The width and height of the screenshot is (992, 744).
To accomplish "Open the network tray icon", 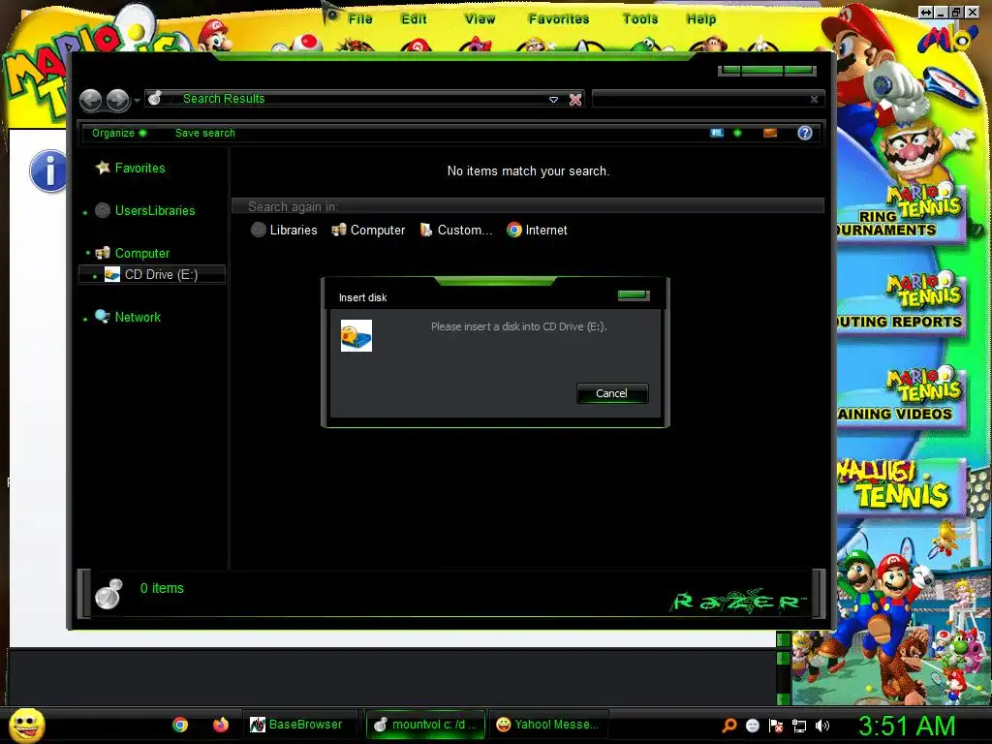I will click(799, 726).
